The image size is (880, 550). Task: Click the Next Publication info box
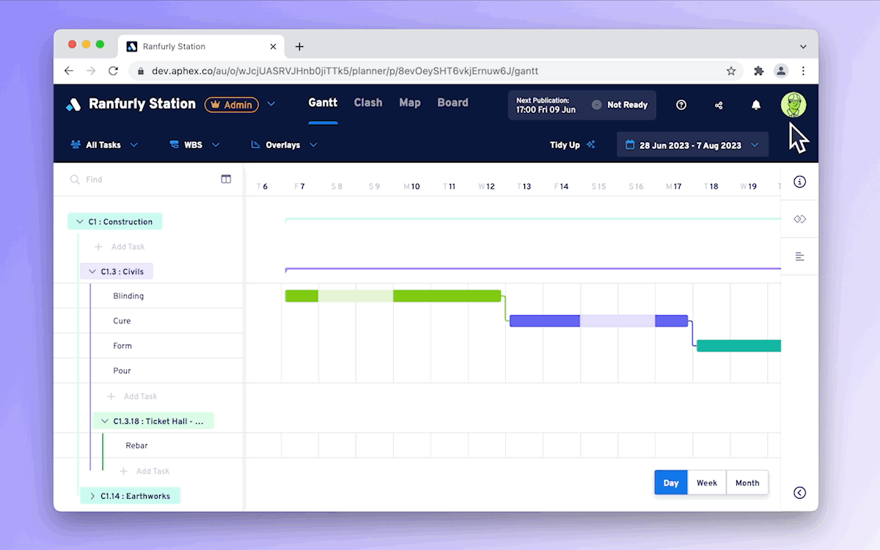pos(582,105)
